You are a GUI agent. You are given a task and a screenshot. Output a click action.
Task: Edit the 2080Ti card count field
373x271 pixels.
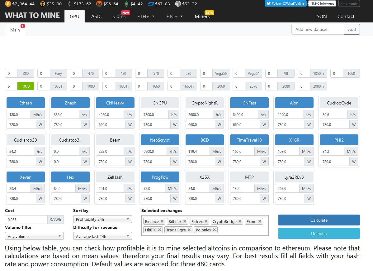point(304,86)
